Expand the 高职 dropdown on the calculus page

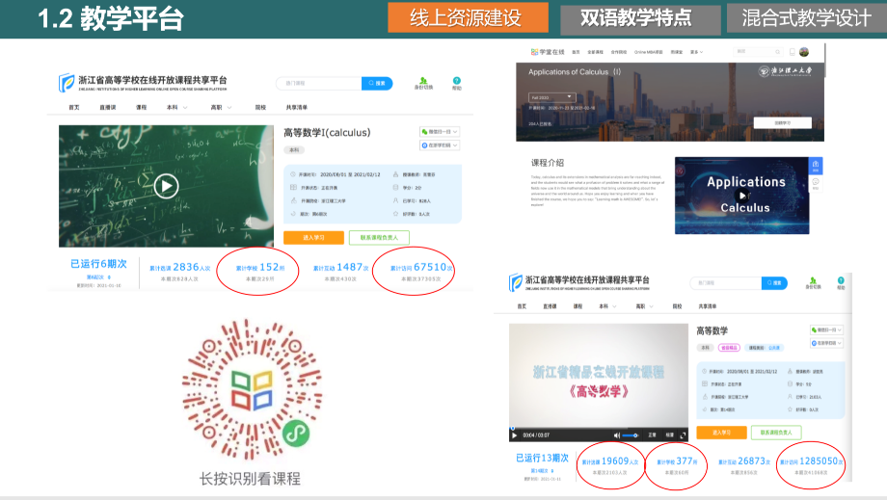pyautogui.click(x=221, y=107)
